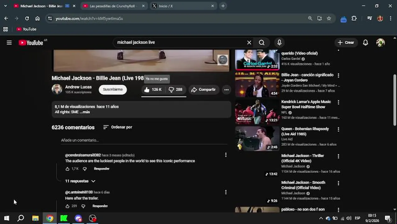Reply to c.antoinehill100's comment
397x224 pixels.
point(100,206)
